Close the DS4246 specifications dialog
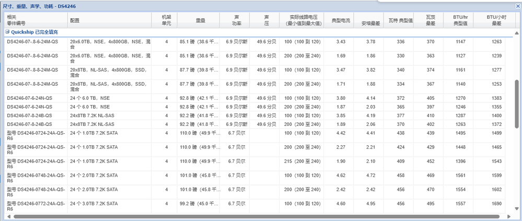 517,6
